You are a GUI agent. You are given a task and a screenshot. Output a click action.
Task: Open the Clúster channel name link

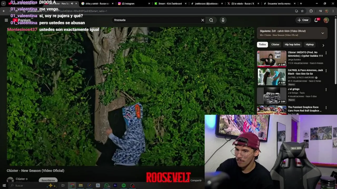pos(20,179)
